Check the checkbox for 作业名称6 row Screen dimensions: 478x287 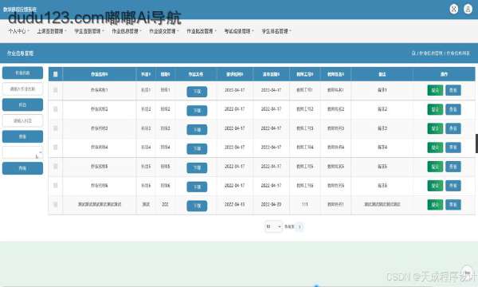tap(56, 186)
